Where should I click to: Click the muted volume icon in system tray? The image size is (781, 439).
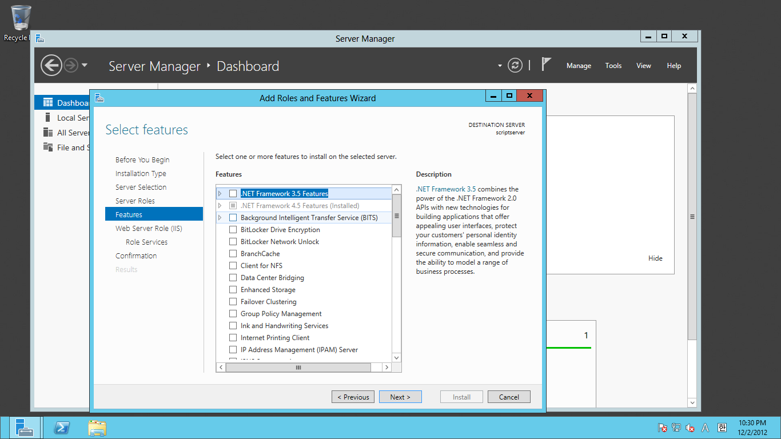690,428
